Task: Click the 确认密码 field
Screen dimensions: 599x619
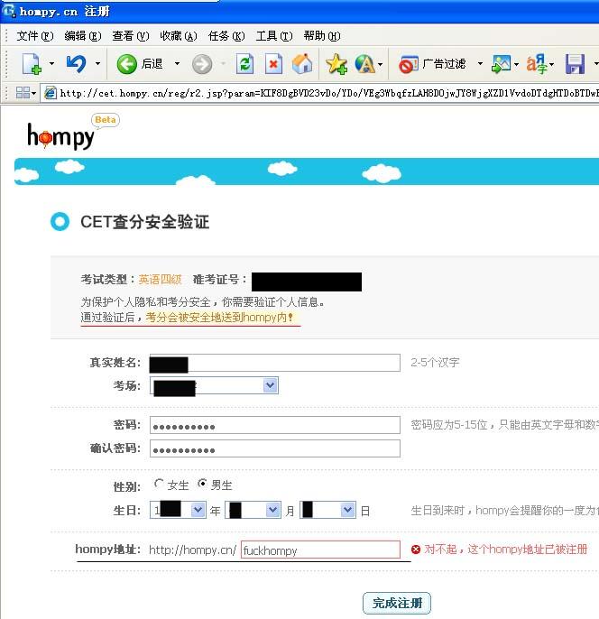Action: (274, 448)
